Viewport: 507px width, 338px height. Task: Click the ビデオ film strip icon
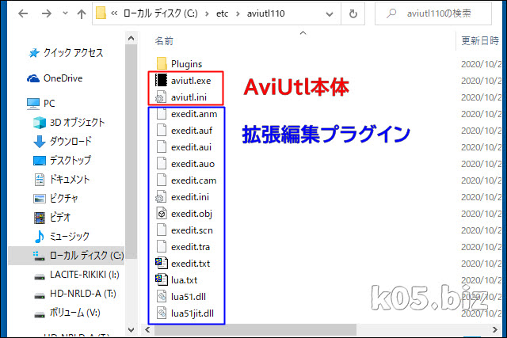[x=40, y=218]
